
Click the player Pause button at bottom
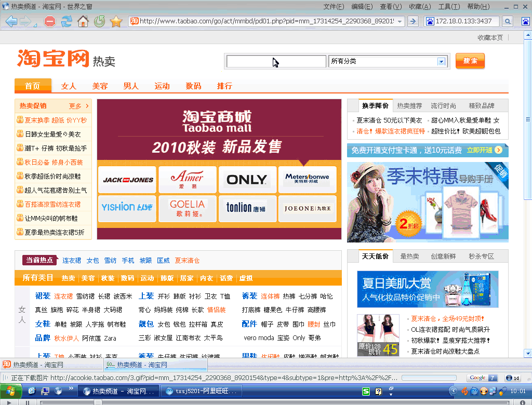click(x=28, y=402)
